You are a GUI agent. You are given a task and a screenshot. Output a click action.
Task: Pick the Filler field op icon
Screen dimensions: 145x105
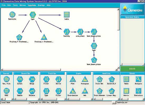pyautogui.click(x=59, y=91)
